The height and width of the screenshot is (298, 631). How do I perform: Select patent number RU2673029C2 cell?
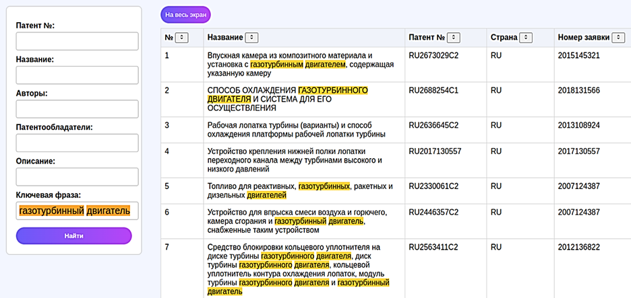(x=433, y=55)
